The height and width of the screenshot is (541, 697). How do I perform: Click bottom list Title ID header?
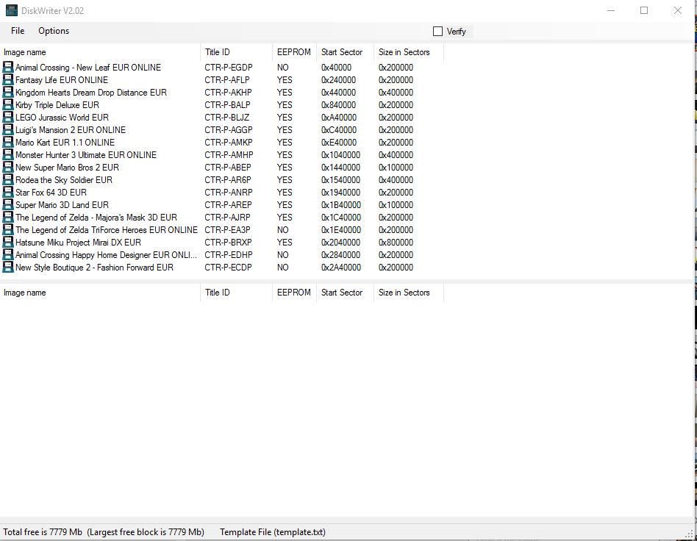pos(236,293)
